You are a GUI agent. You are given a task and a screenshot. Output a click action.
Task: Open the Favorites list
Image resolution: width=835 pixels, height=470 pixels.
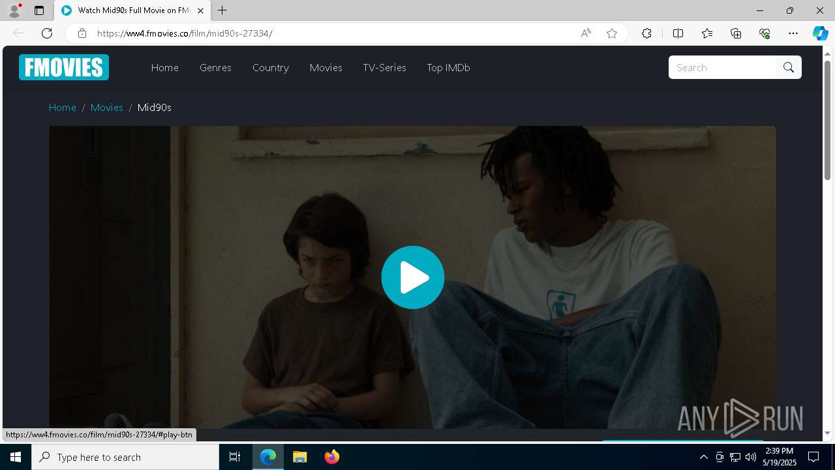pyautogui.click(x=707, y=33)
